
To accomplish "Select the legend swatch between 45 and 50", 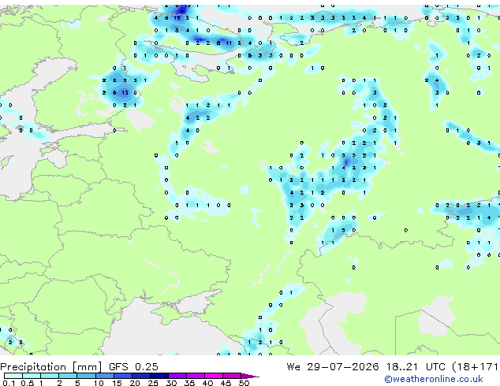I will click(232, 376).
